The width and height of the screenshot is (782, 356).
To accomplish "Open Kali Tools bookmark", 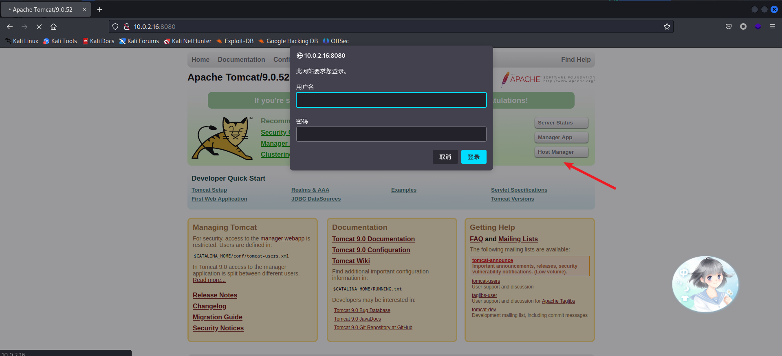I will (60, 41).
